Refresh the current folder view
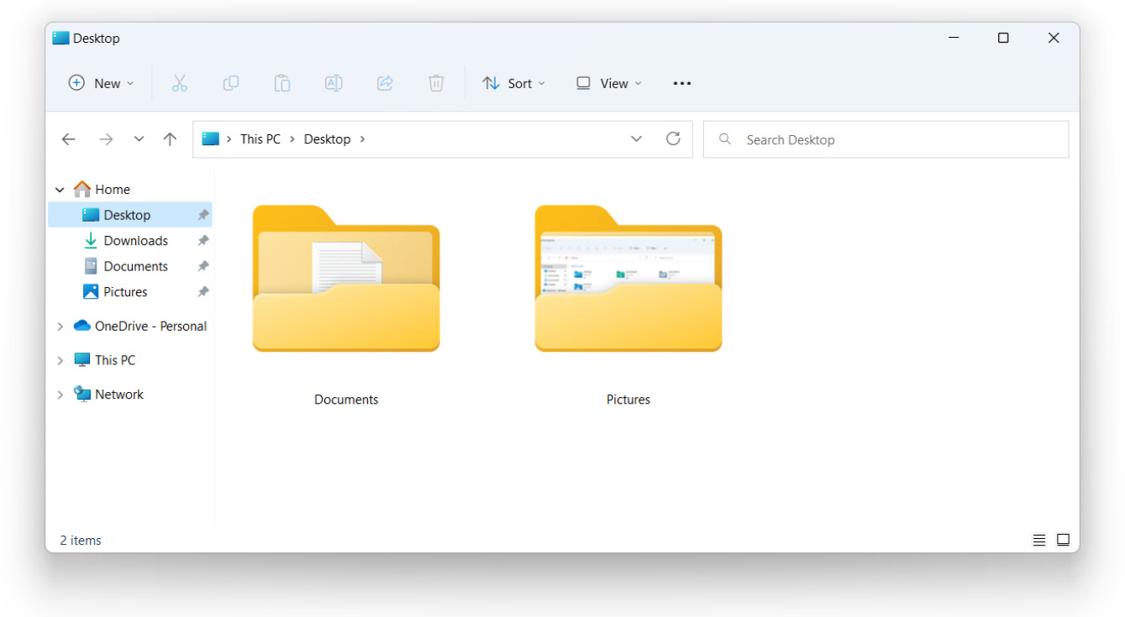 673,139
